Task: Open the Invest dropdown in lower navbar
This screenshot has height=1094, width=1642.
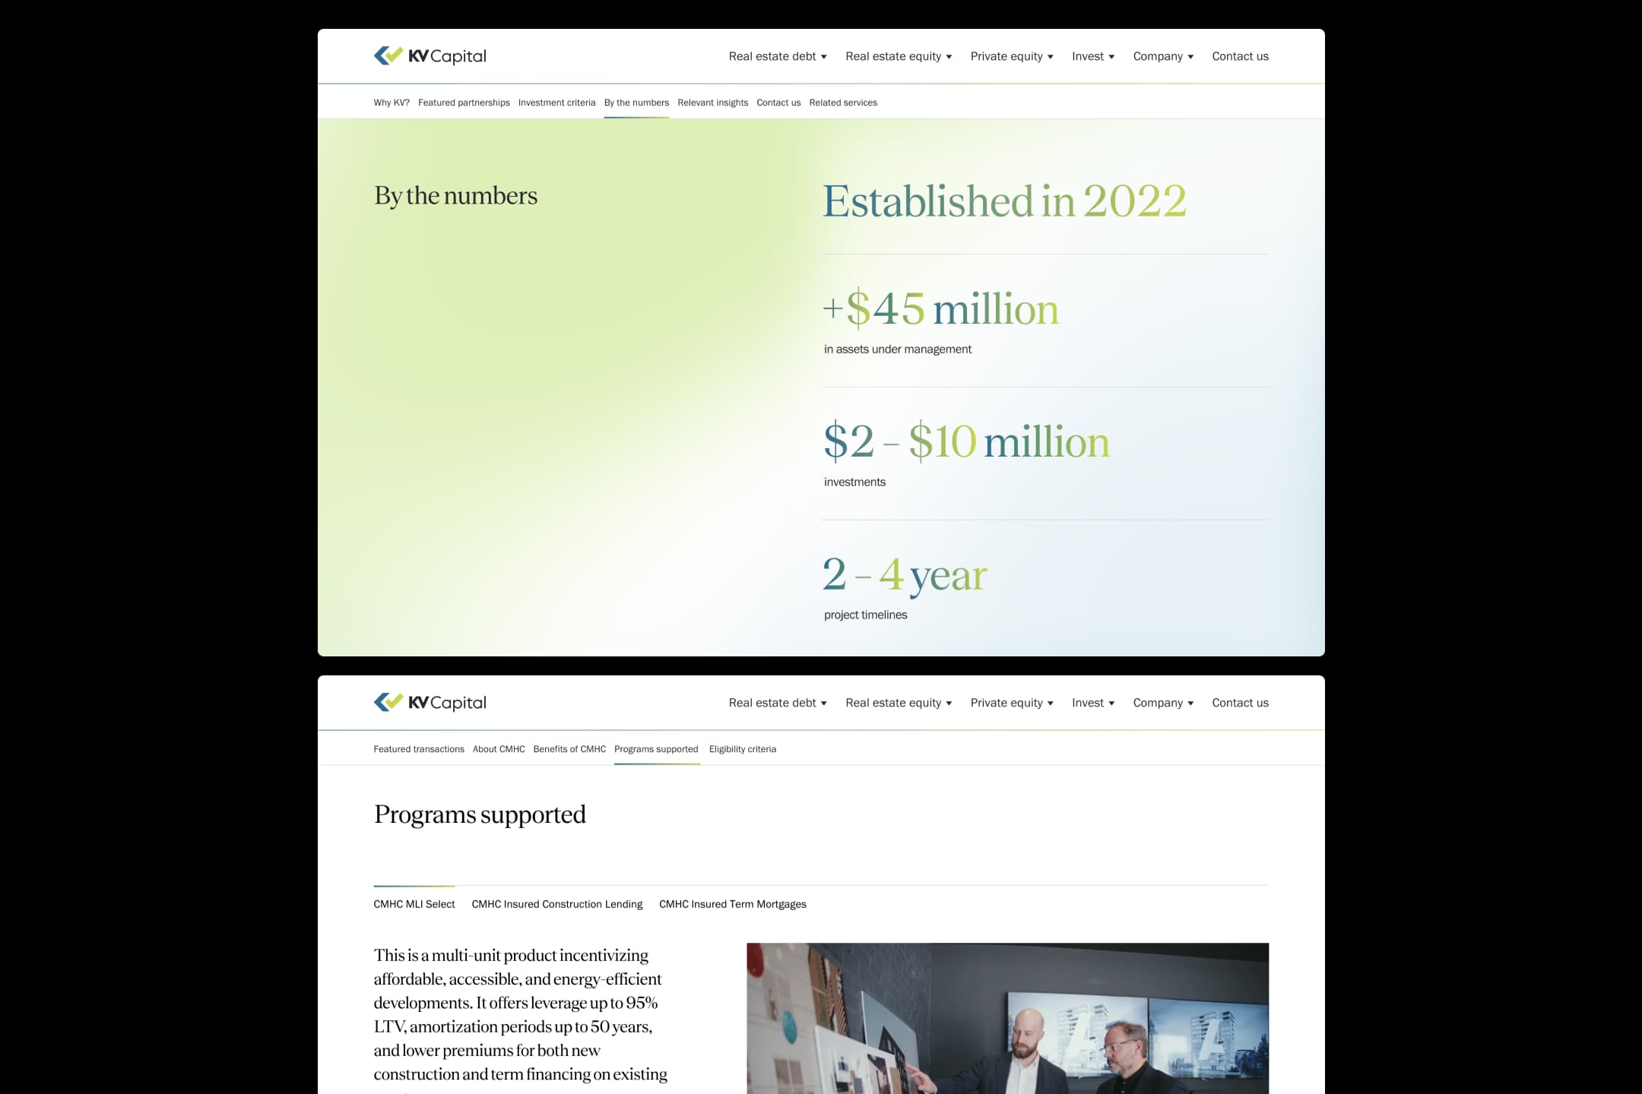Action: coord(1092,703)
